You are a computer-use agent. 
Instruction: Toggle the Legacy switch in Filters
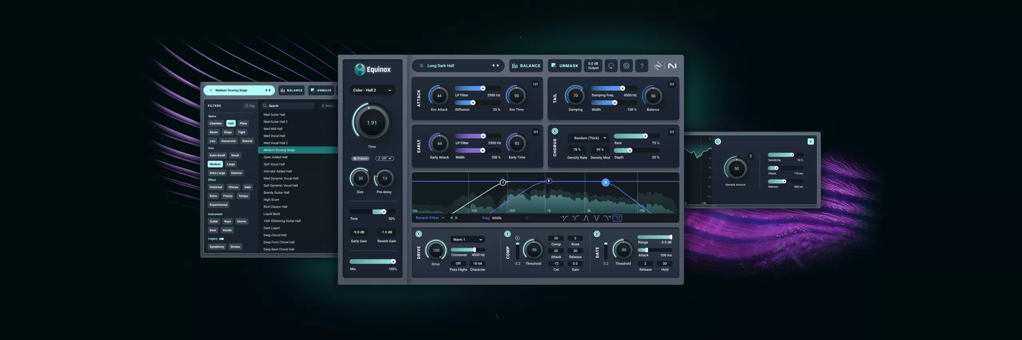pos(221,239)
